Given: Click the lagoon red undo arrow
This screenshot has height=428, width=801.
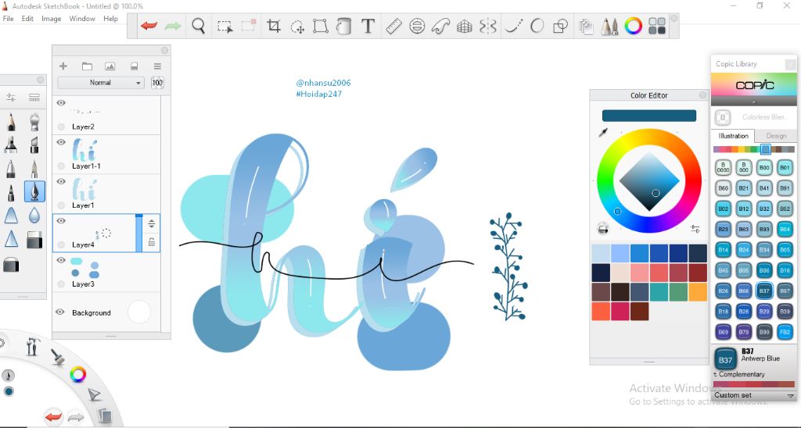Looking at the screenshot, I should (x=53, y=417).
